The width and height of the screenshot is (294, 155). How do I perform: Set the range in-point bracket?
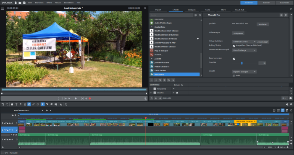point(59,98)
